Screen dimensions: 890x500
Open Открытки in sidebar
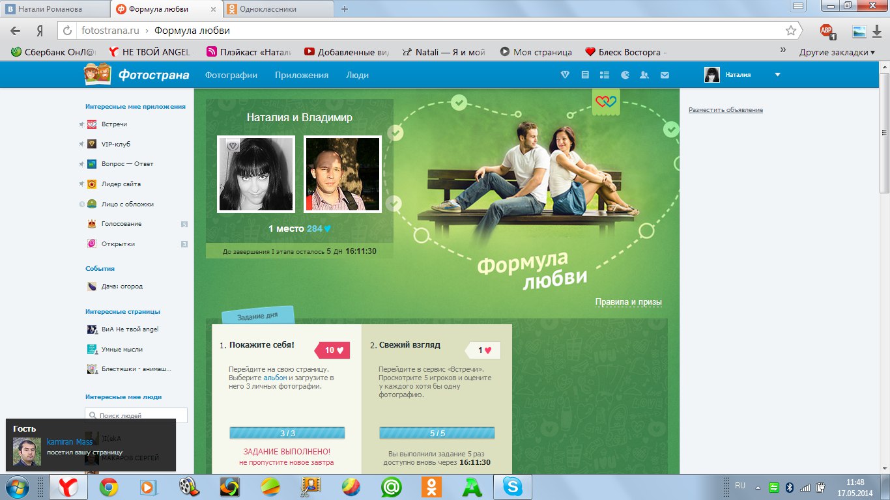click(x=118, y=244)
